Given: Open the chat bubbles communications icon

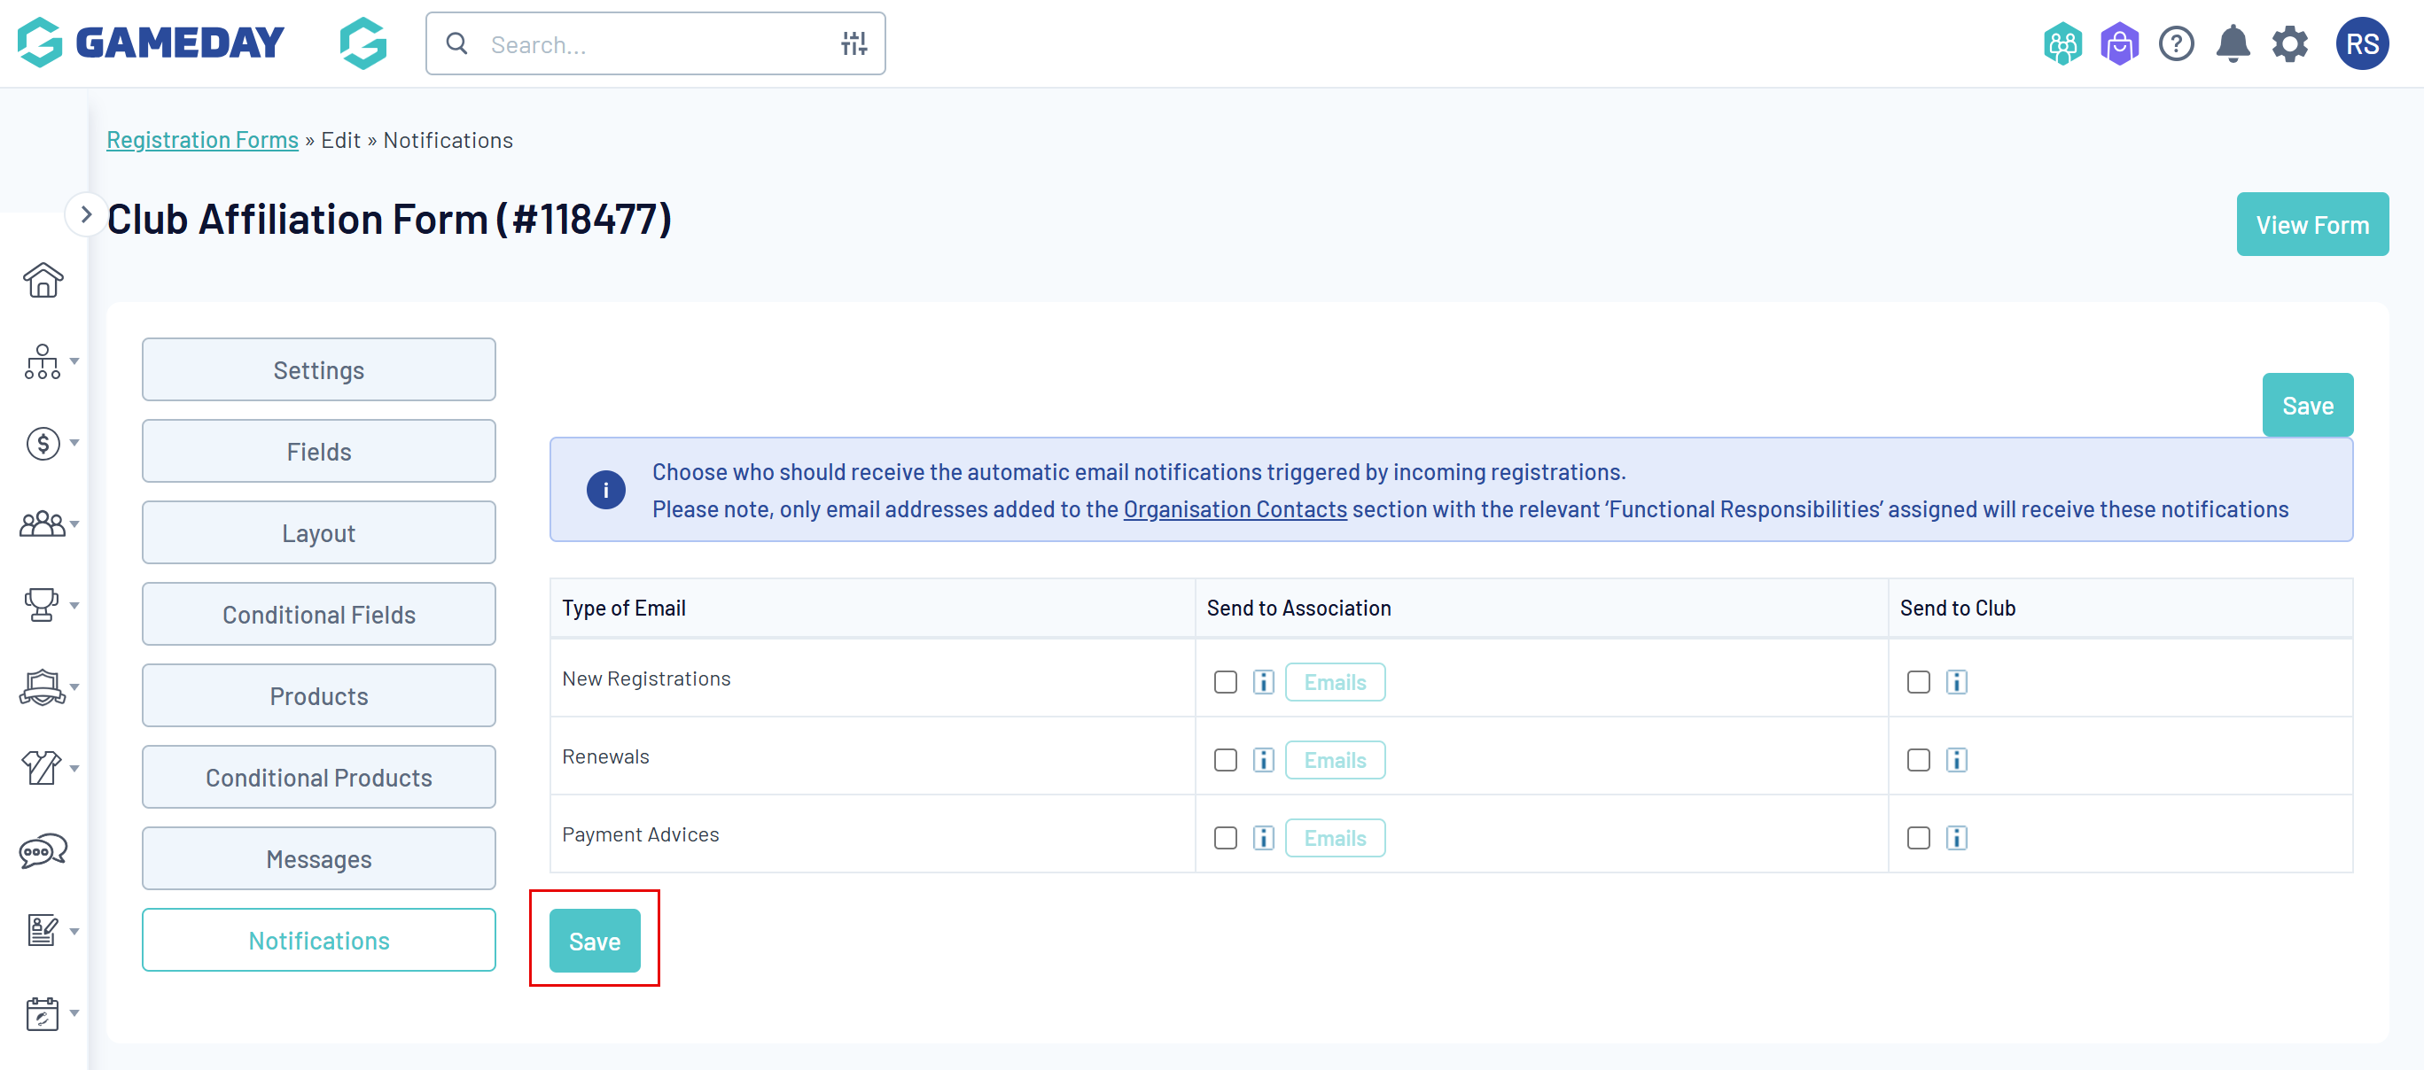Looking at the screenshot, I should pyautogui.click(x=43, y=851).
